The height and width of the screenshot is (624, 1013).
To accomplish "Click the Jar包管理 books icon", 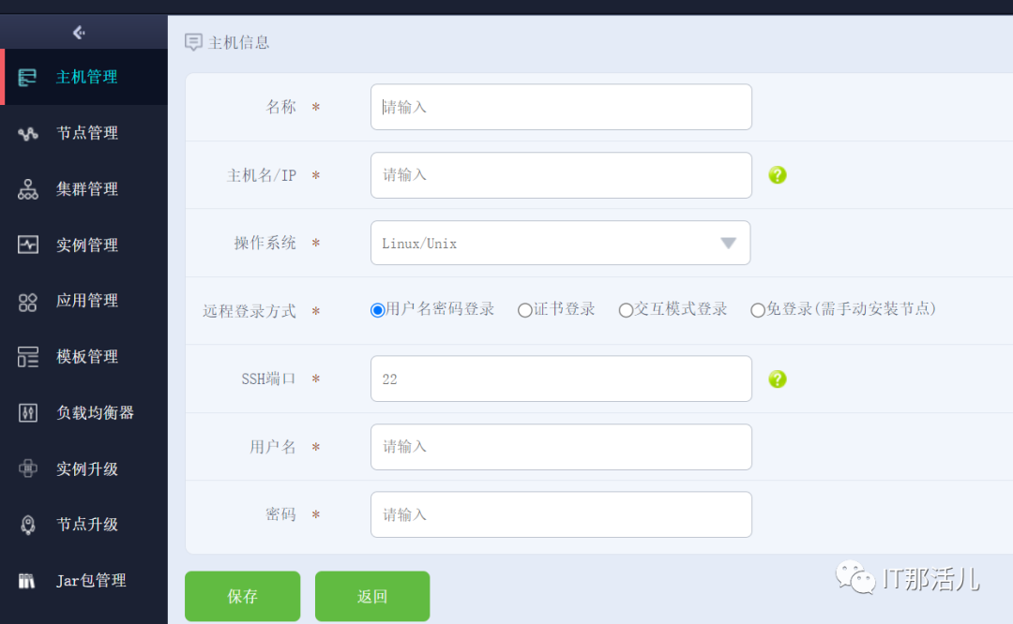I will tap(26, 581).
